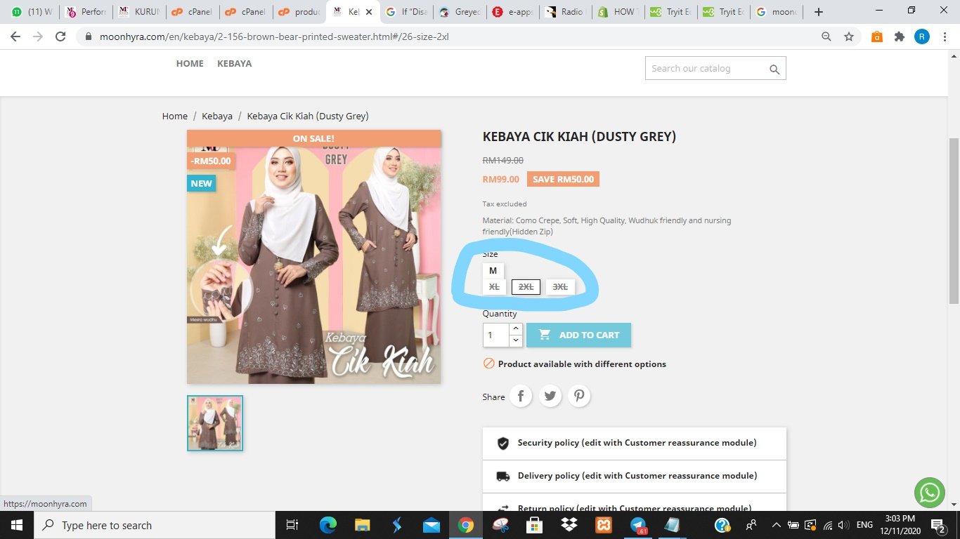
Task: Click the browser Forward arrow
Action: click(38, 36)
